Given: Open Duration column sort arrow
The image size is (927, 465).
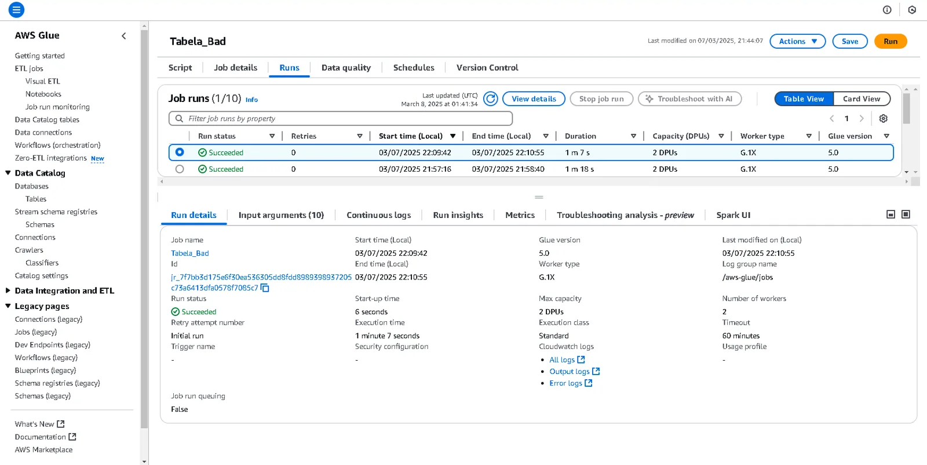Looking at the screenshot, I should [633, 136].
